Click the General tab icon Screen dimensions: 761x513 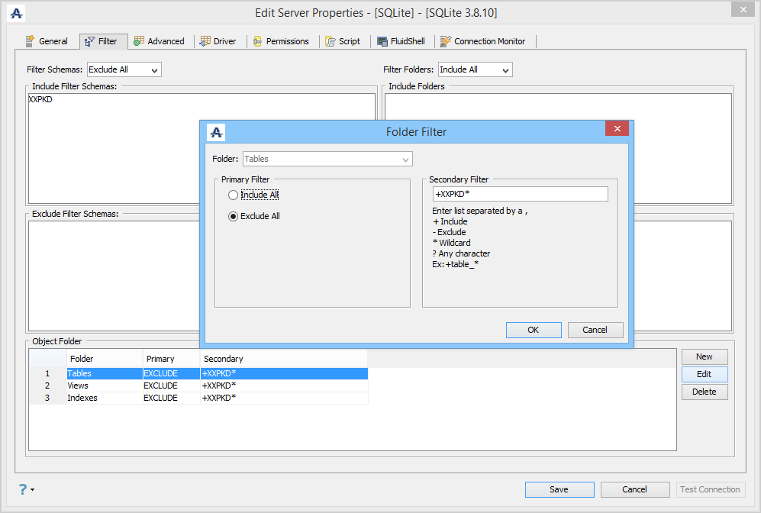pyautogui.click(x=30, y=41)
